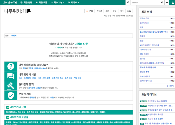The width and height of the screenshot is (175, 125).
Task: Click the magnifier search button
Action: pos(162,3)
